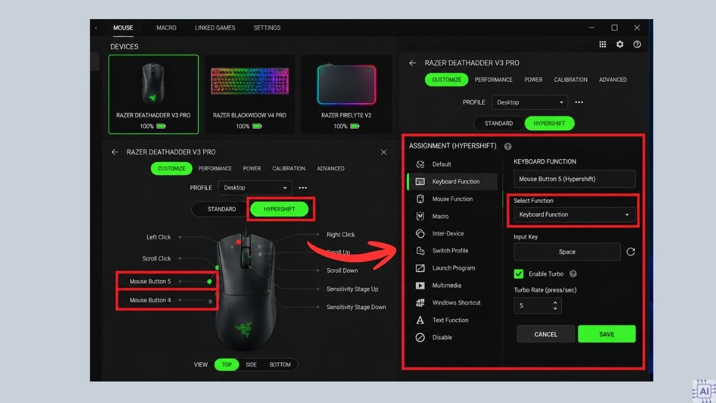Image resolution: width=716 pixels, height=403 pixels.
Task: Open right panel Desktop profile dropdown
Action: click(529, 102)
